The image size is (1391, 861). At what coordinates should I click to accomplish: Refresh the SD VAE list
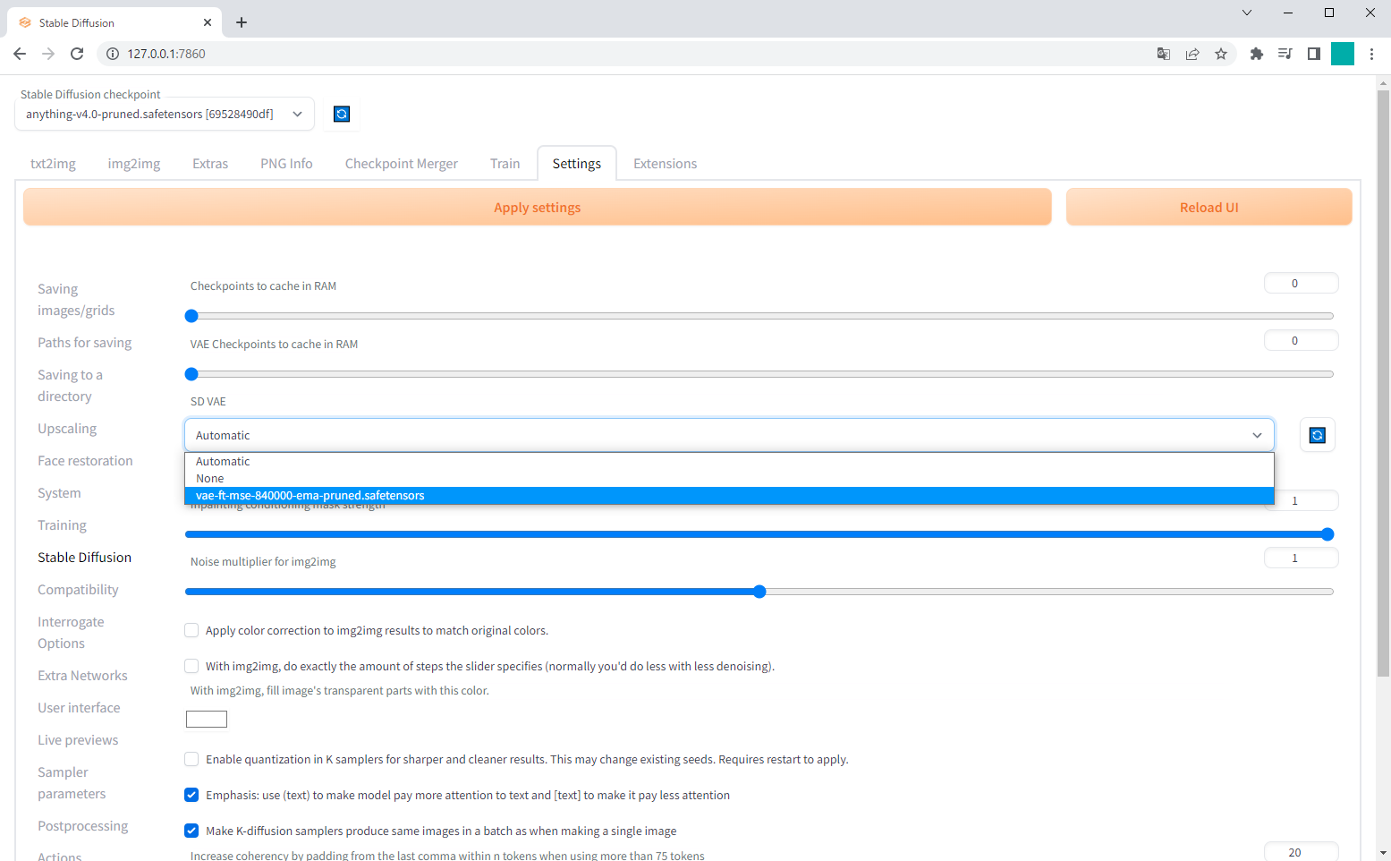[x=1317, y=435]
